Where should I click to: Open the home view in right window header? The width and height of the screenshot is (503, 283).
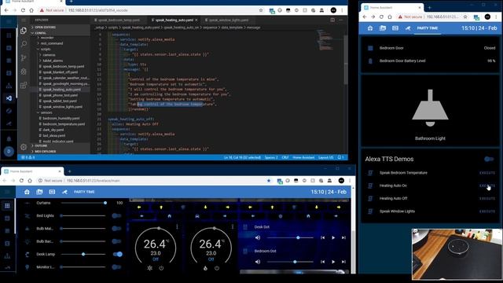tap(370, 28)
